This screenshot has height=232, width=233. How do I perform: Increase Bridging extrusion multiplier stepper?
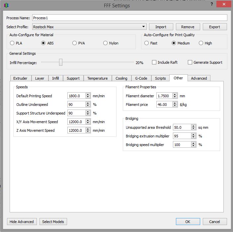click(x=194, y=135)
